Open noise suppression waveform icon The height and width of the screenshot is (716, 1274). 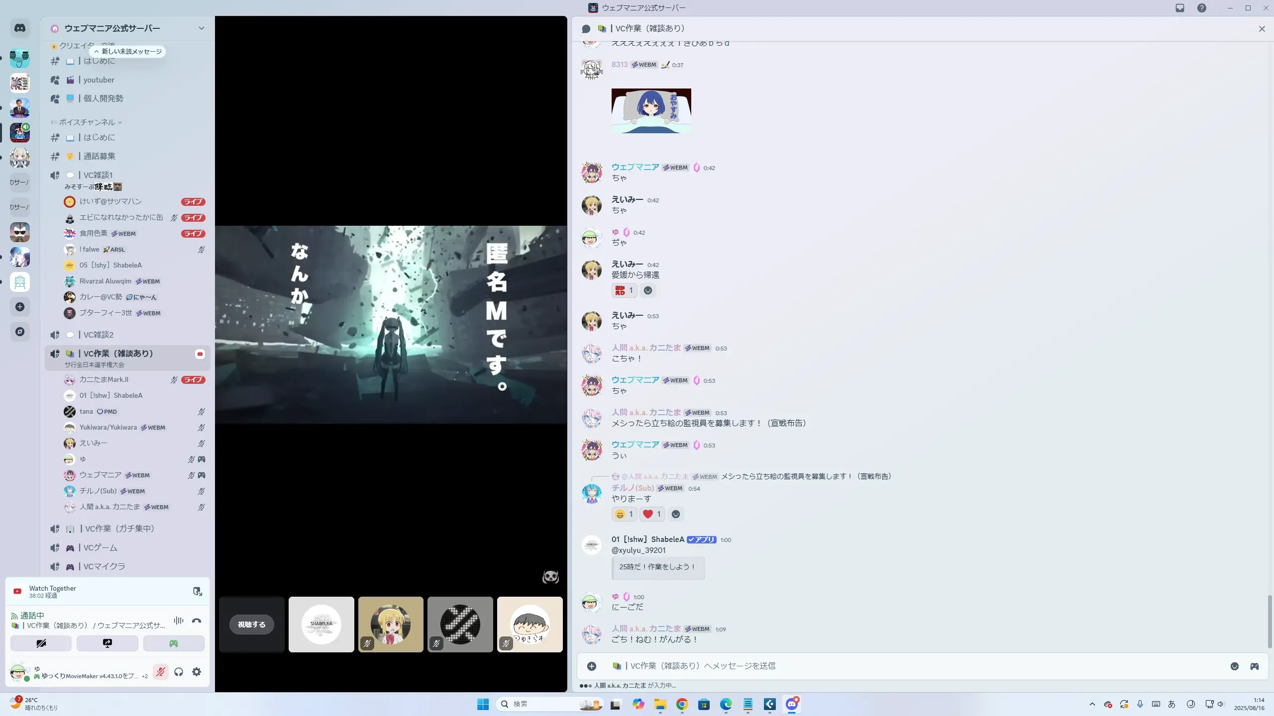178,621
